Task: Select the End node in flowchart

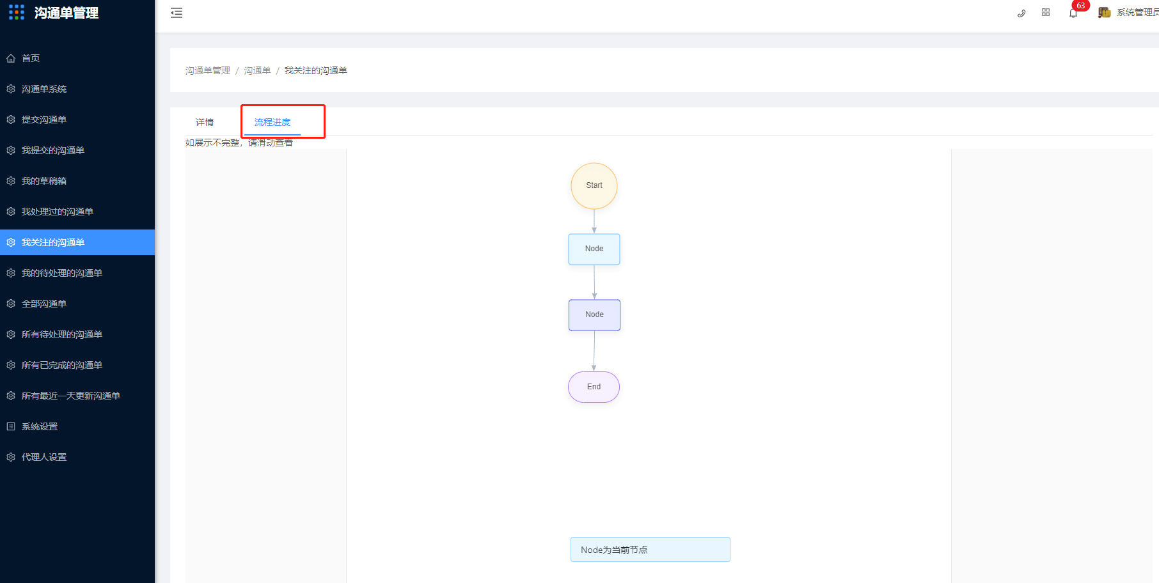Action: [594, 387]
